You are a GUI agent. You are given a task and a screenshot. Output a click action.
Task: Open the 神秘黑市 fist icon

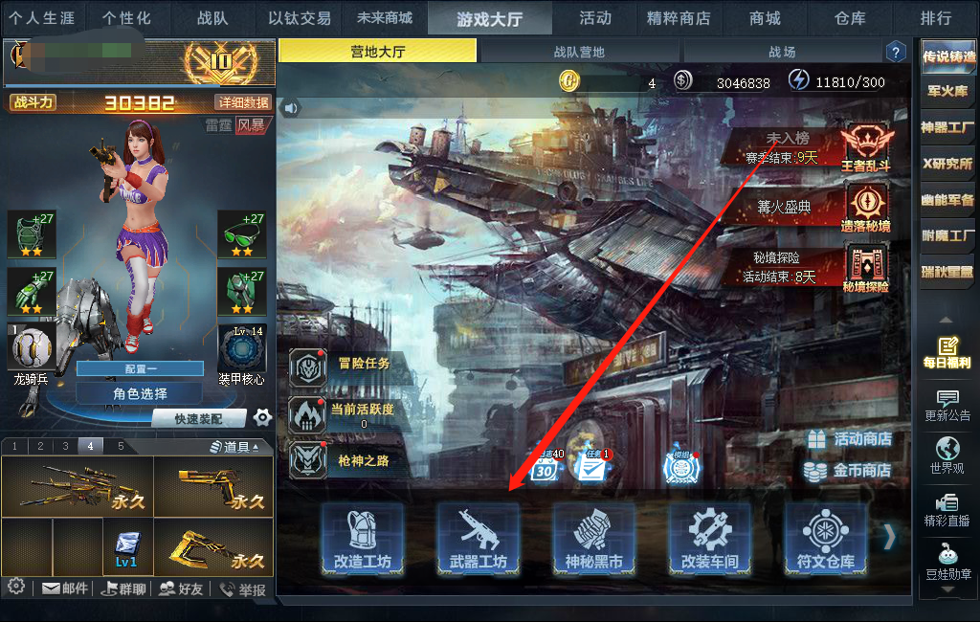pos(593,540)
